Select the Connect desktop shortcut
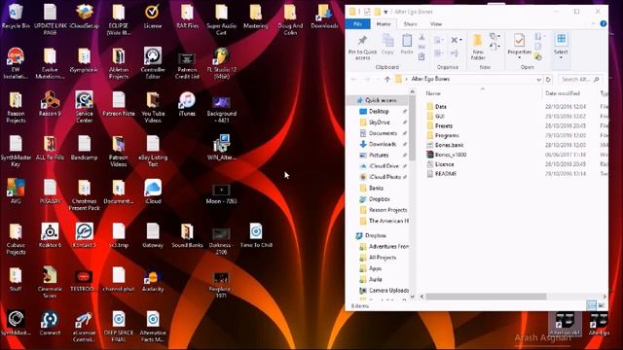The image size is (623, 350). pyautogui.click(x=50, y=324)
